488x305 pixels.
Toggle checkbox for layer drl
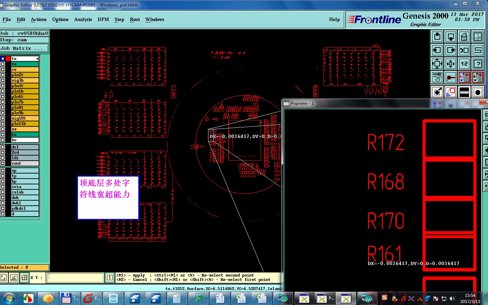click(3, 147)
